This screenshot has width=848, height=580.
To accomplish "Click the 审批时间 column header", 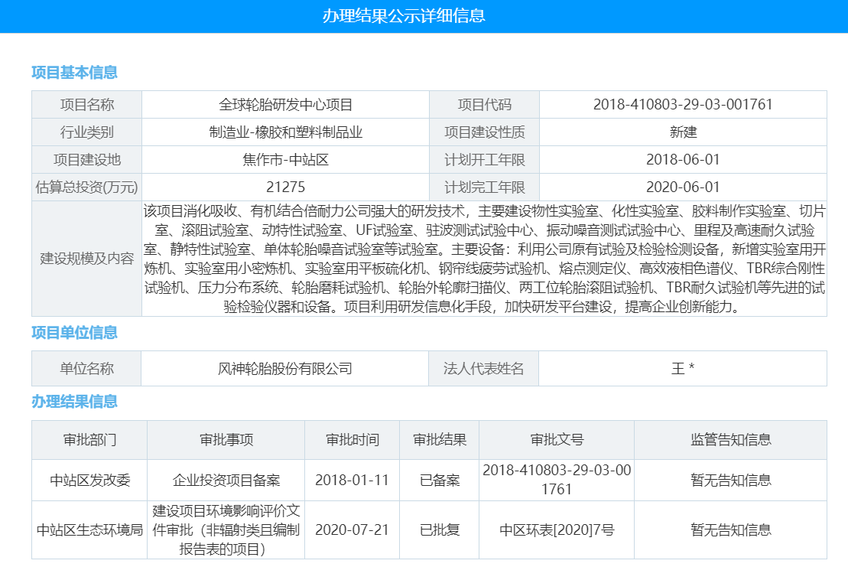I will coord(352,440).
